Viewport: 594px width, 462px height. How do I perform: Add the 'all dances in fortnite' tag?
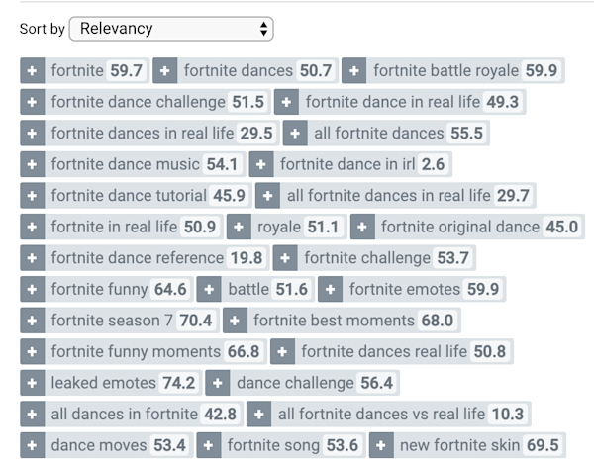click(33, 414)
